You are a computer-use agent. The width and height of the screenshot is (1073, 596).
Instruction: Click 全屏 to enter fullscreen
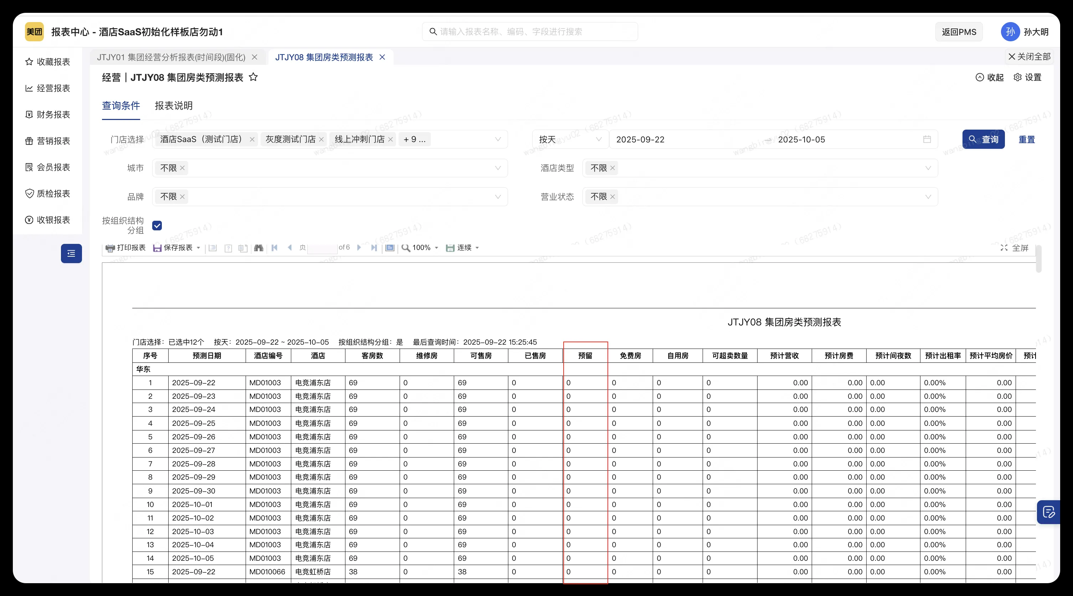pyautogui.click(x=1015, y=248)
